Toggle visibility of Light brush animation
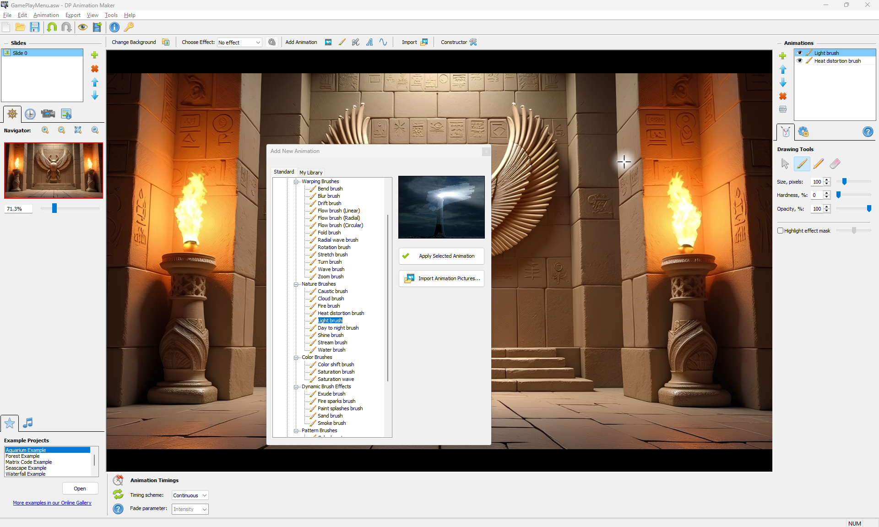The height and width of the screenshot is (527, 879). [x=800, y=53]
